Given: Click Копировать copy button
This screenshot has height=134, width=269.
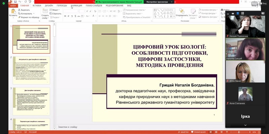Looking at the screenshot, I should click(x=25, y=13).
